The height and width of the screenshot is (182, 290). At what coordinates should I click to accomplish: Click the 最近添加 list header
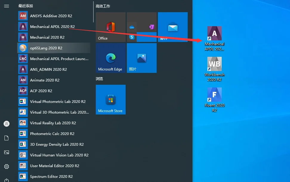(x=26, y=6)
